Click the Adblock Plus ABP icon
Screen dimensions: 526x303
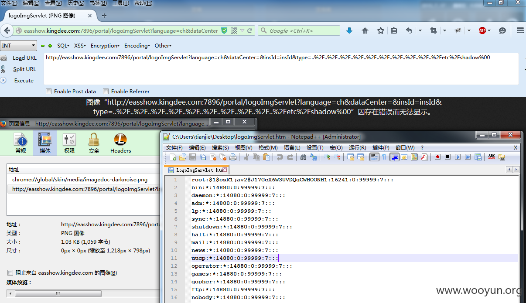click(x=482, y=31)
